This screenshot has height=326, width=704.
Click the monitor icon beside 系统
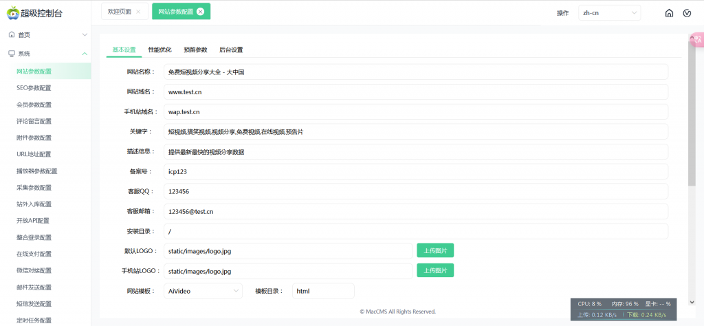(12, 54)
